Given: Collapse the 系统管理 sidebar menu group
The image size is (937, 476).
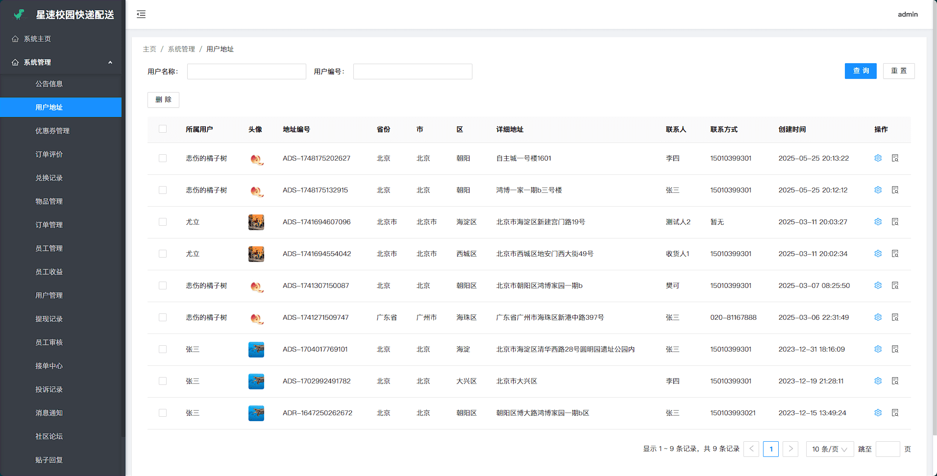Looking at the screenshot, I should [110, 62].
